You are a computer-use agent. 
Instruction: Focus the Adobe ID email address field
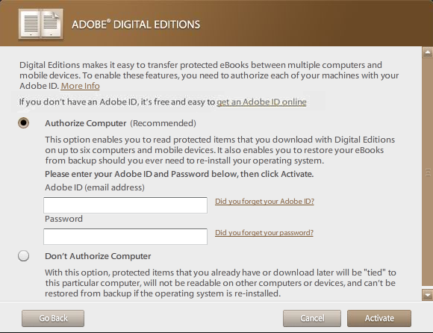point(125,205)
